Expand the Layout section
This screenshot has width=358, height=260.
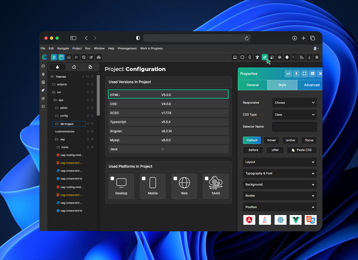[280, 162]
